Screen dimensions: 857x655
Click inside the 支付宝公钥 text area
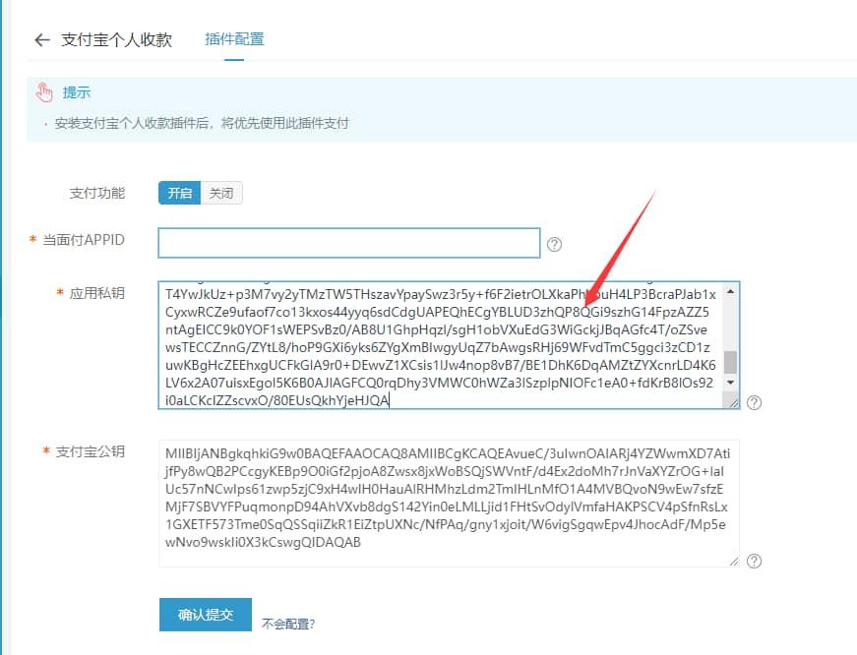click(x=449, y=504)
